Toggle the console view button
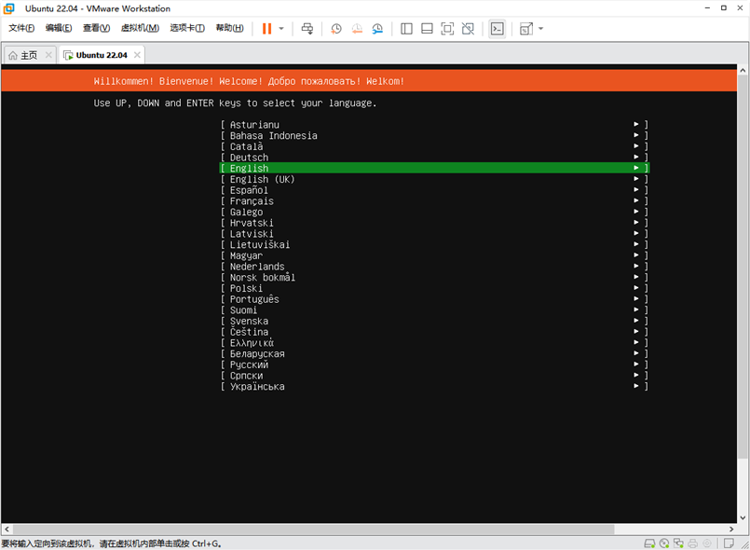 click(x=498, y=29)
